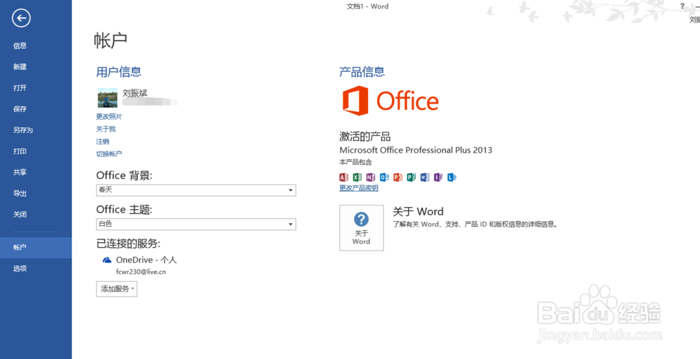Click the Publisher product icon
This screenshot has width=700, height=359.
pos(411,177)
